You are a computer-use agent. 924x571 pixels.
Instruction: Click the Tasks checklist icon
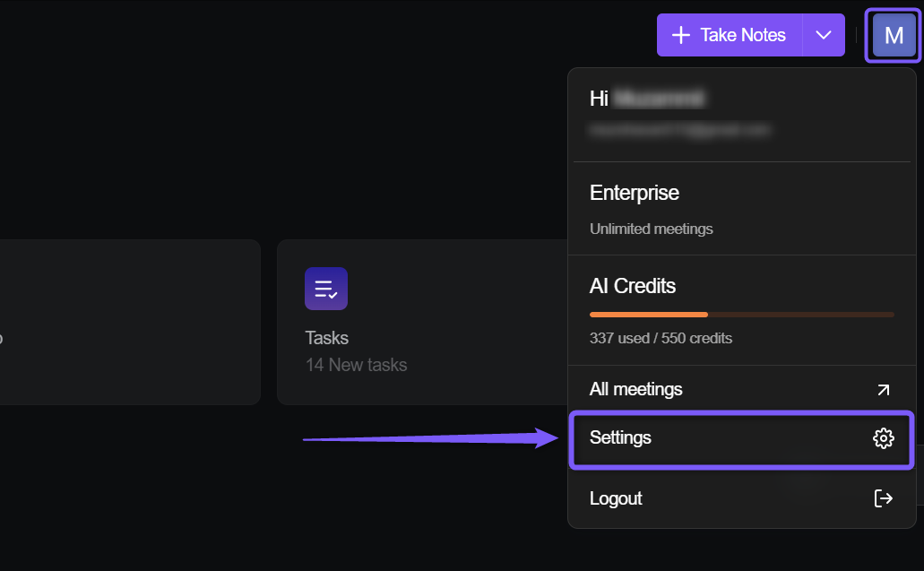pos(326,289)
